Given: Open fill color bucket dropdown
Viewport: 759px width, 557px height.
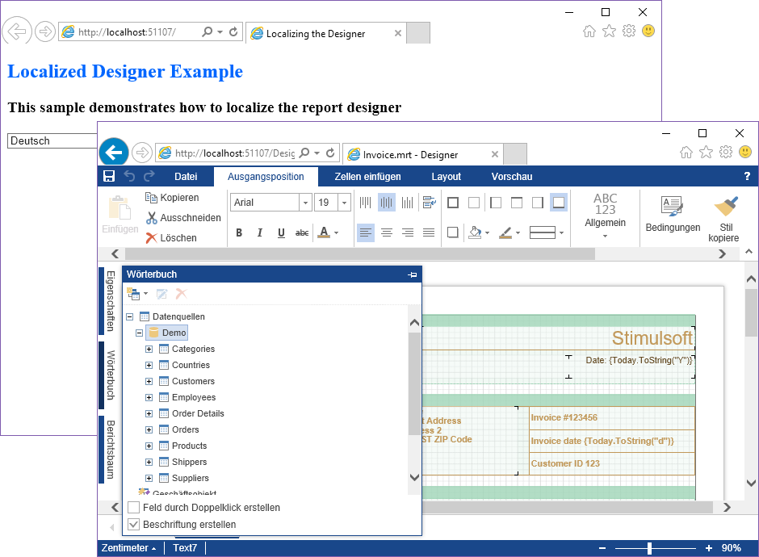Looking at the screenshot, I should pos(487,232).
